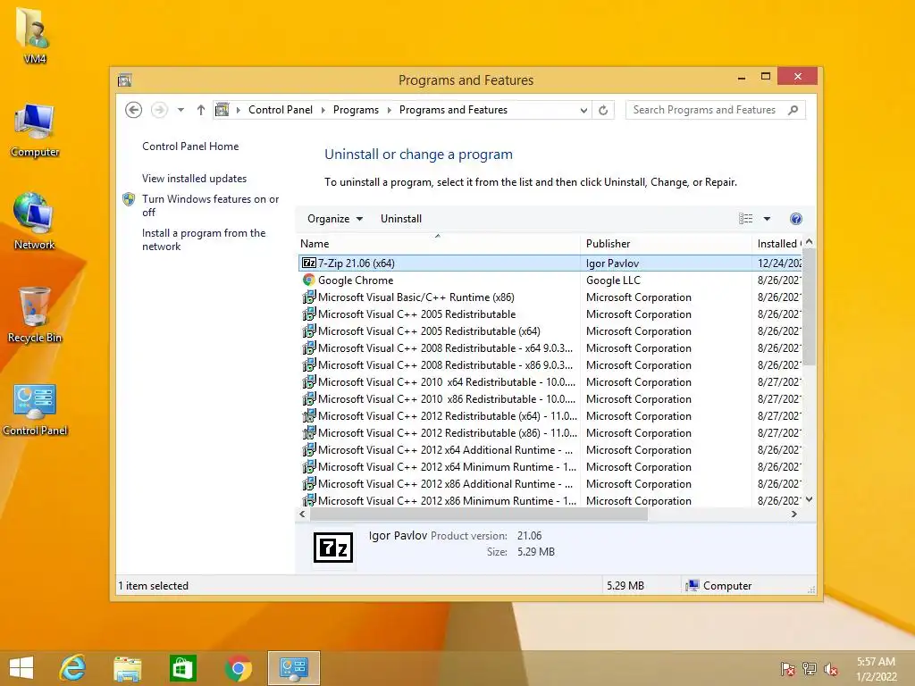
Task: Click the Action Center flag tray icon
Action: point(787,669)
